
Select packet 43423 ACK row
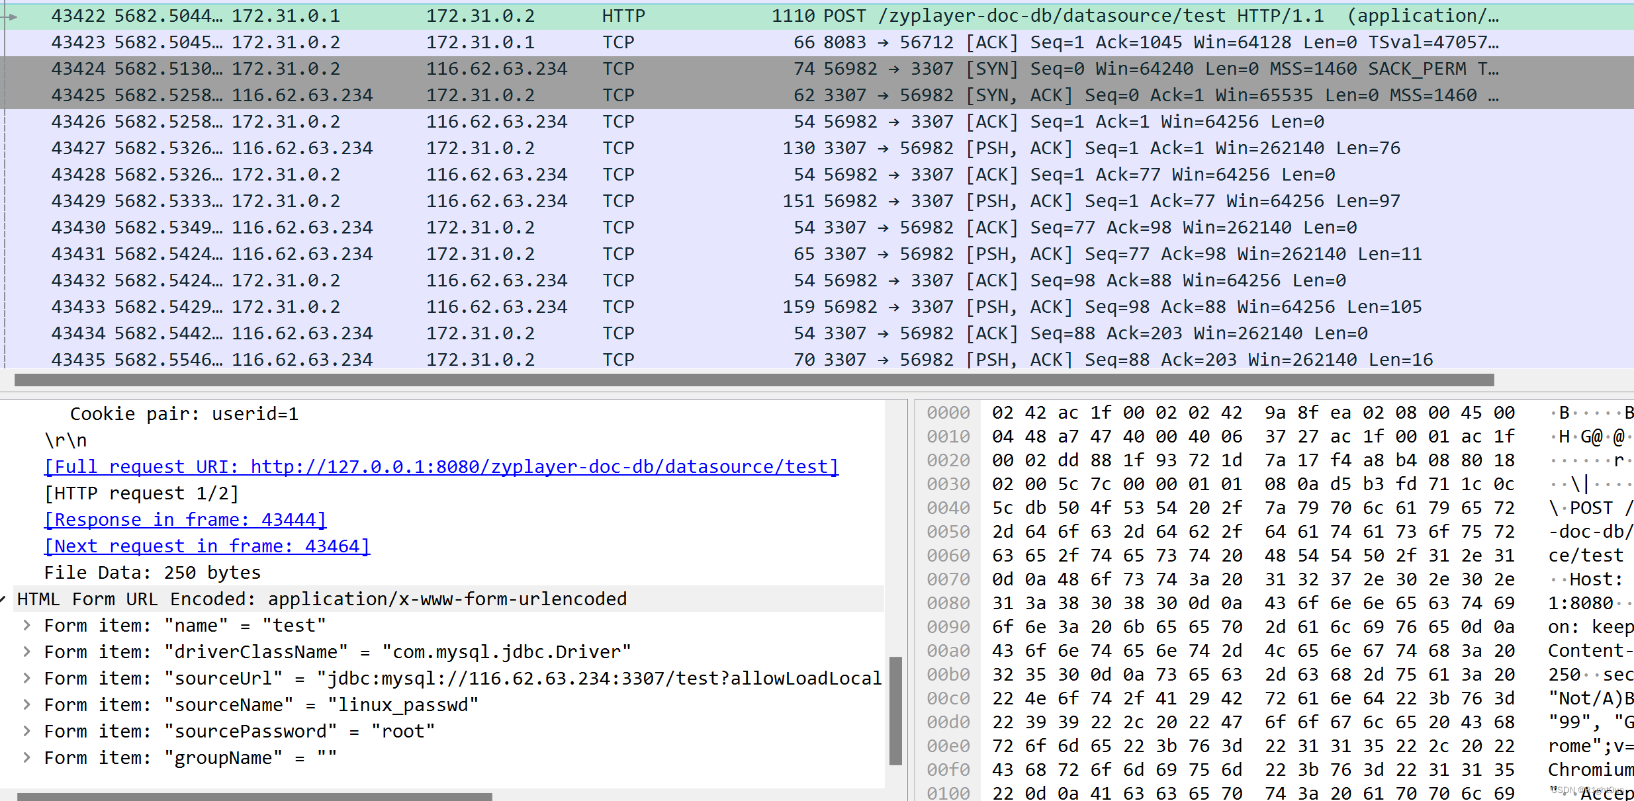[x=817, y=42]
